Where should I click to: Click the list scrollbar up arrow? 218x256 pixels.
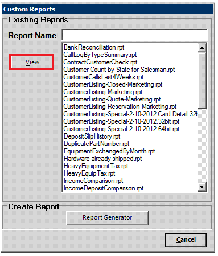point(201,48)
